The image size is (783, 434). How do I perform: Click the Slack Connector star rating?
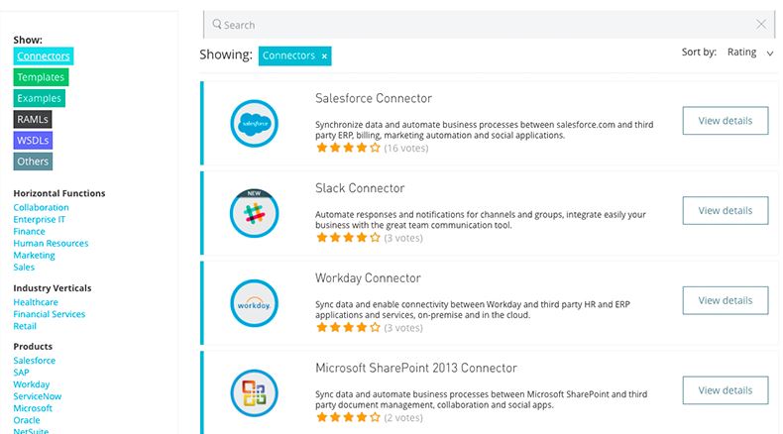348,238
